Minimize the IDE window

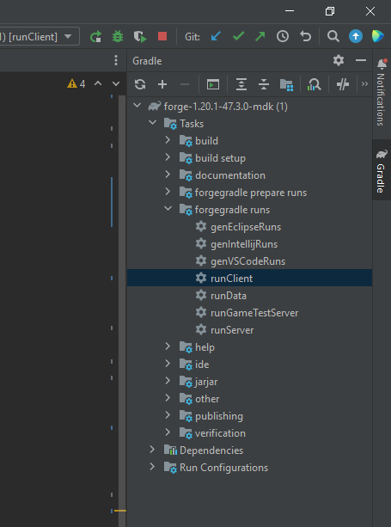pyautogui.click(x=290, y=11)
